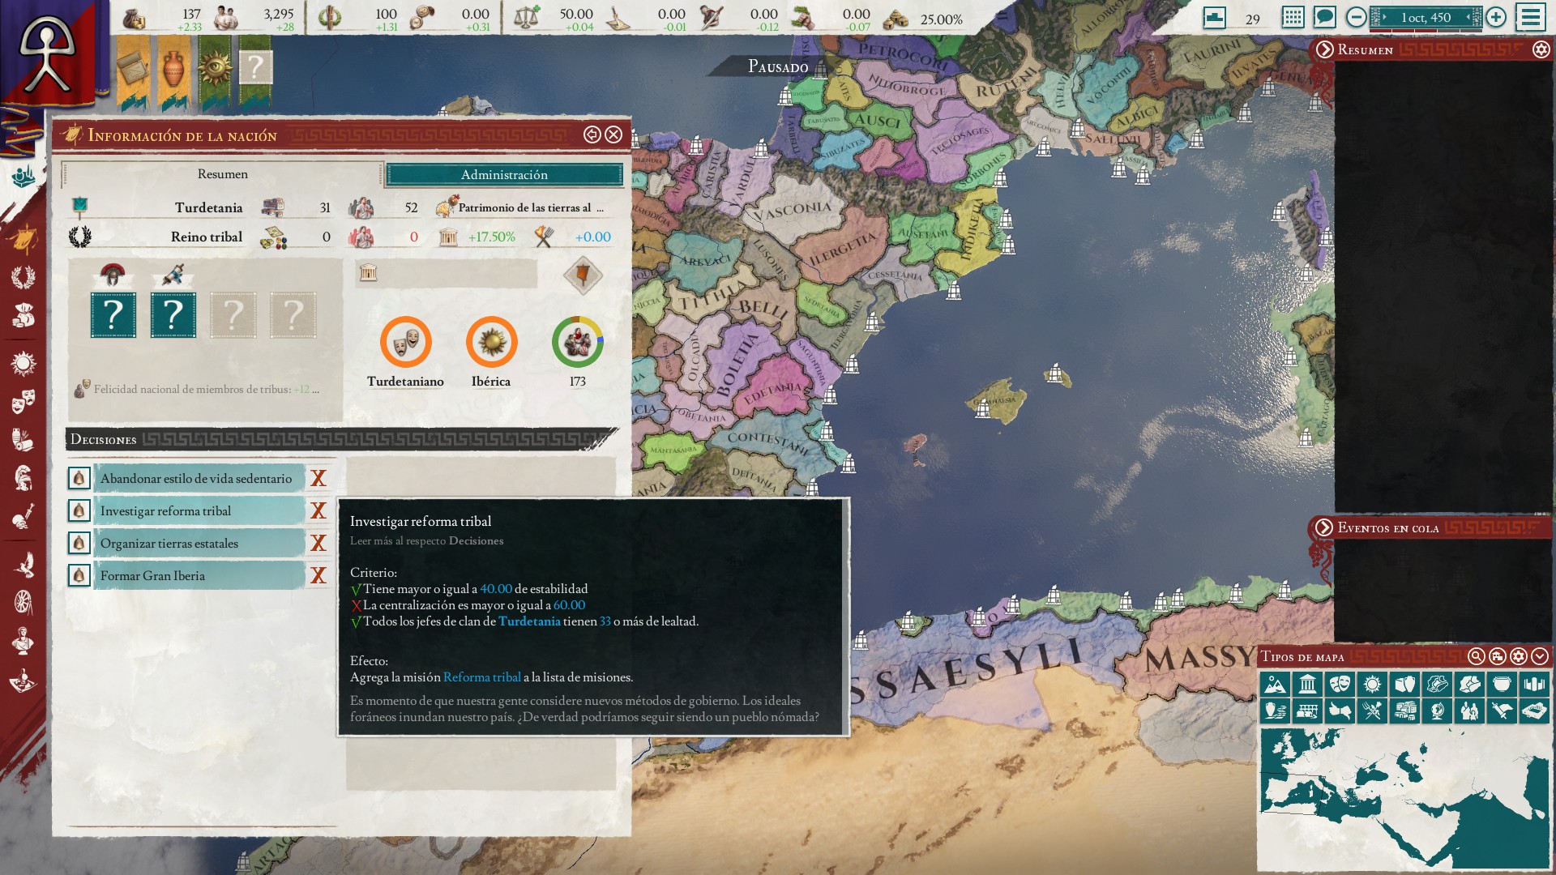The width and height of the screenshot is (1556, 875).
Task: Open the culture masks sidebar icon
Action: pyautogui.click(x=23, y=401)
